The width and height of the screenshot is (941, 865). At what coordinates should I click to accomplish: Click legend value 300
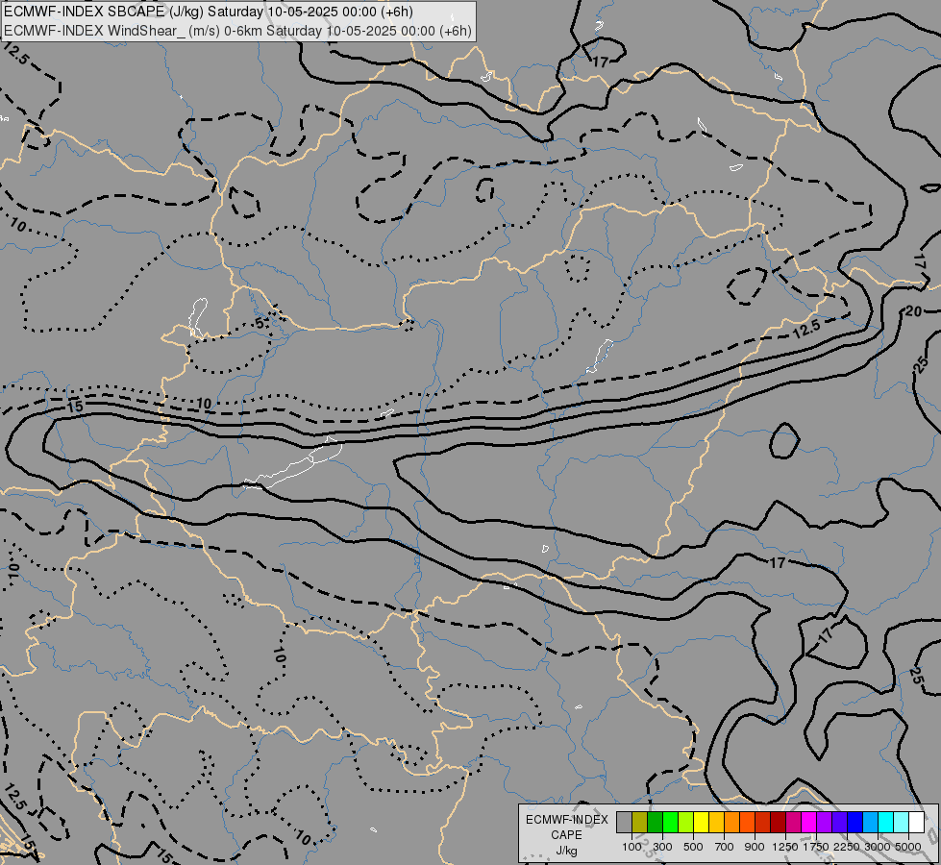pos(662,847)
